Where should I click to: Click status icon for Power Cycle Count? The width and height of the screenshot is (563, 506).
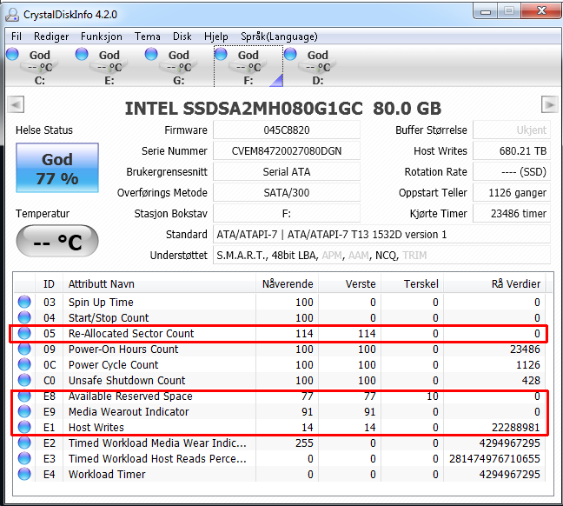coord(24,364)
